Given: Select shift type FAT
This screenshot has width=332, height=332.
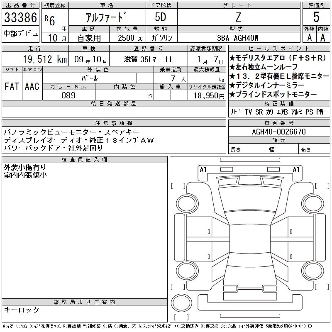Looking at the screenshot, I should (x=12, y=86).
